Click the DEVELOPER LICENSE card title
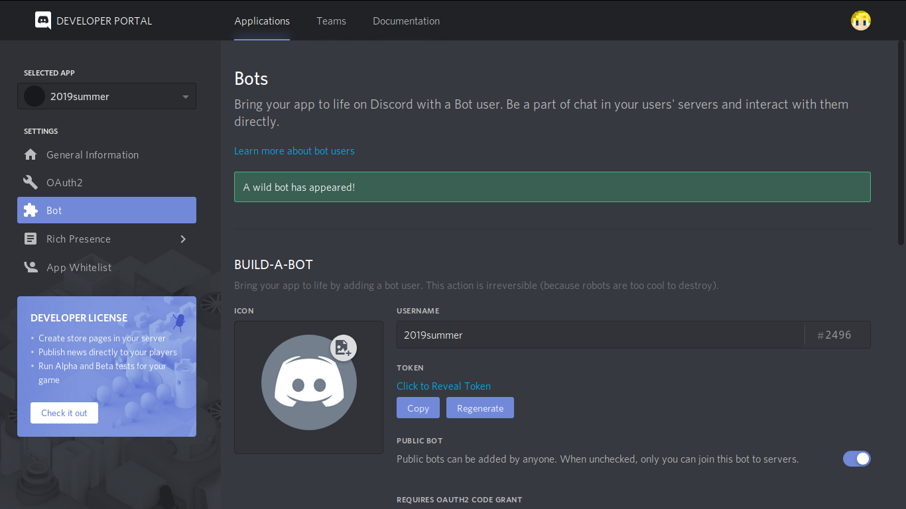Screen dimensions: 906x509 click(79, 317)
